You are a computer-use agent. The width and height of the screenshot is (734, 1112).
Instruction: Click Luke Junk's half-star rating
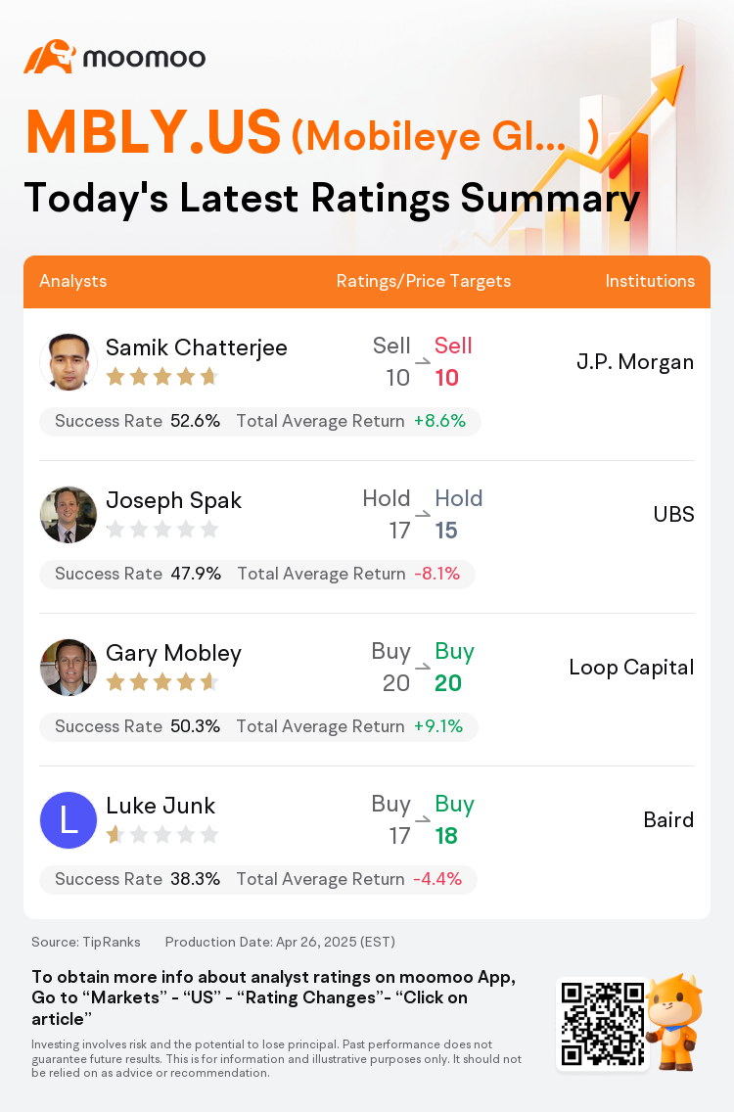tap(161, 835)
